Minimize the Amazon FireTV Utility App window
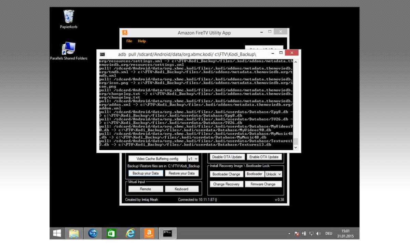 [x=261, y=32]
